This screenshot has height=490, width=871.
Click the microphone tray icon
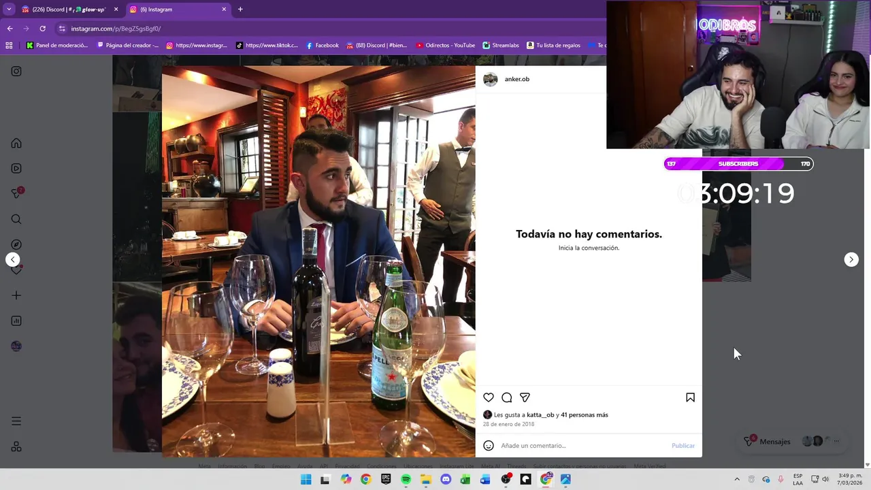(x=780, y=480)
